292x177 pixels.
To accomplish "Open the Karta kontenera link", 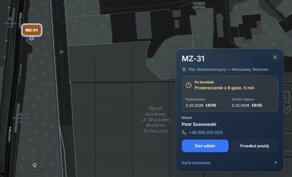I will tap(196, 163).
